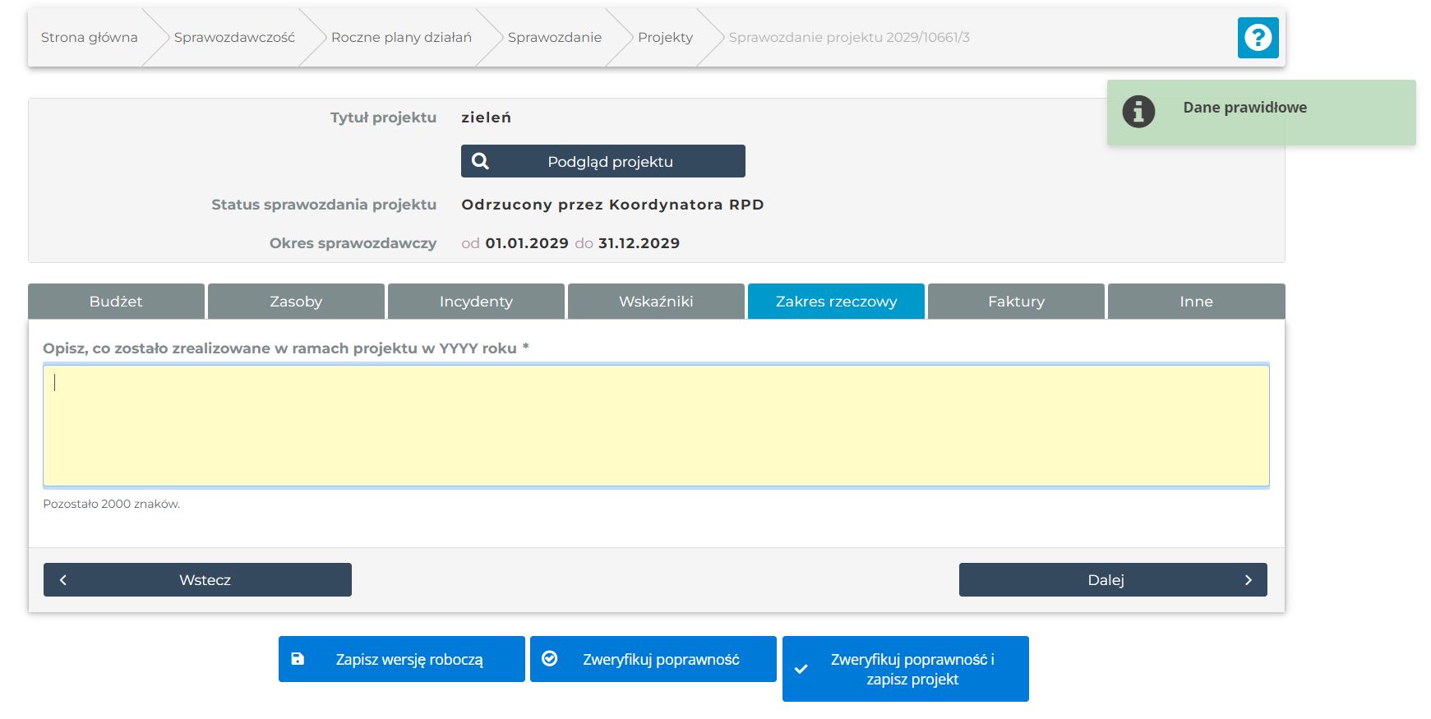Image resolution: width=1431 pixels, height=719 pixels.
Task: Click right chevron on Dalej button
Action: click(x=1248, y=580)
